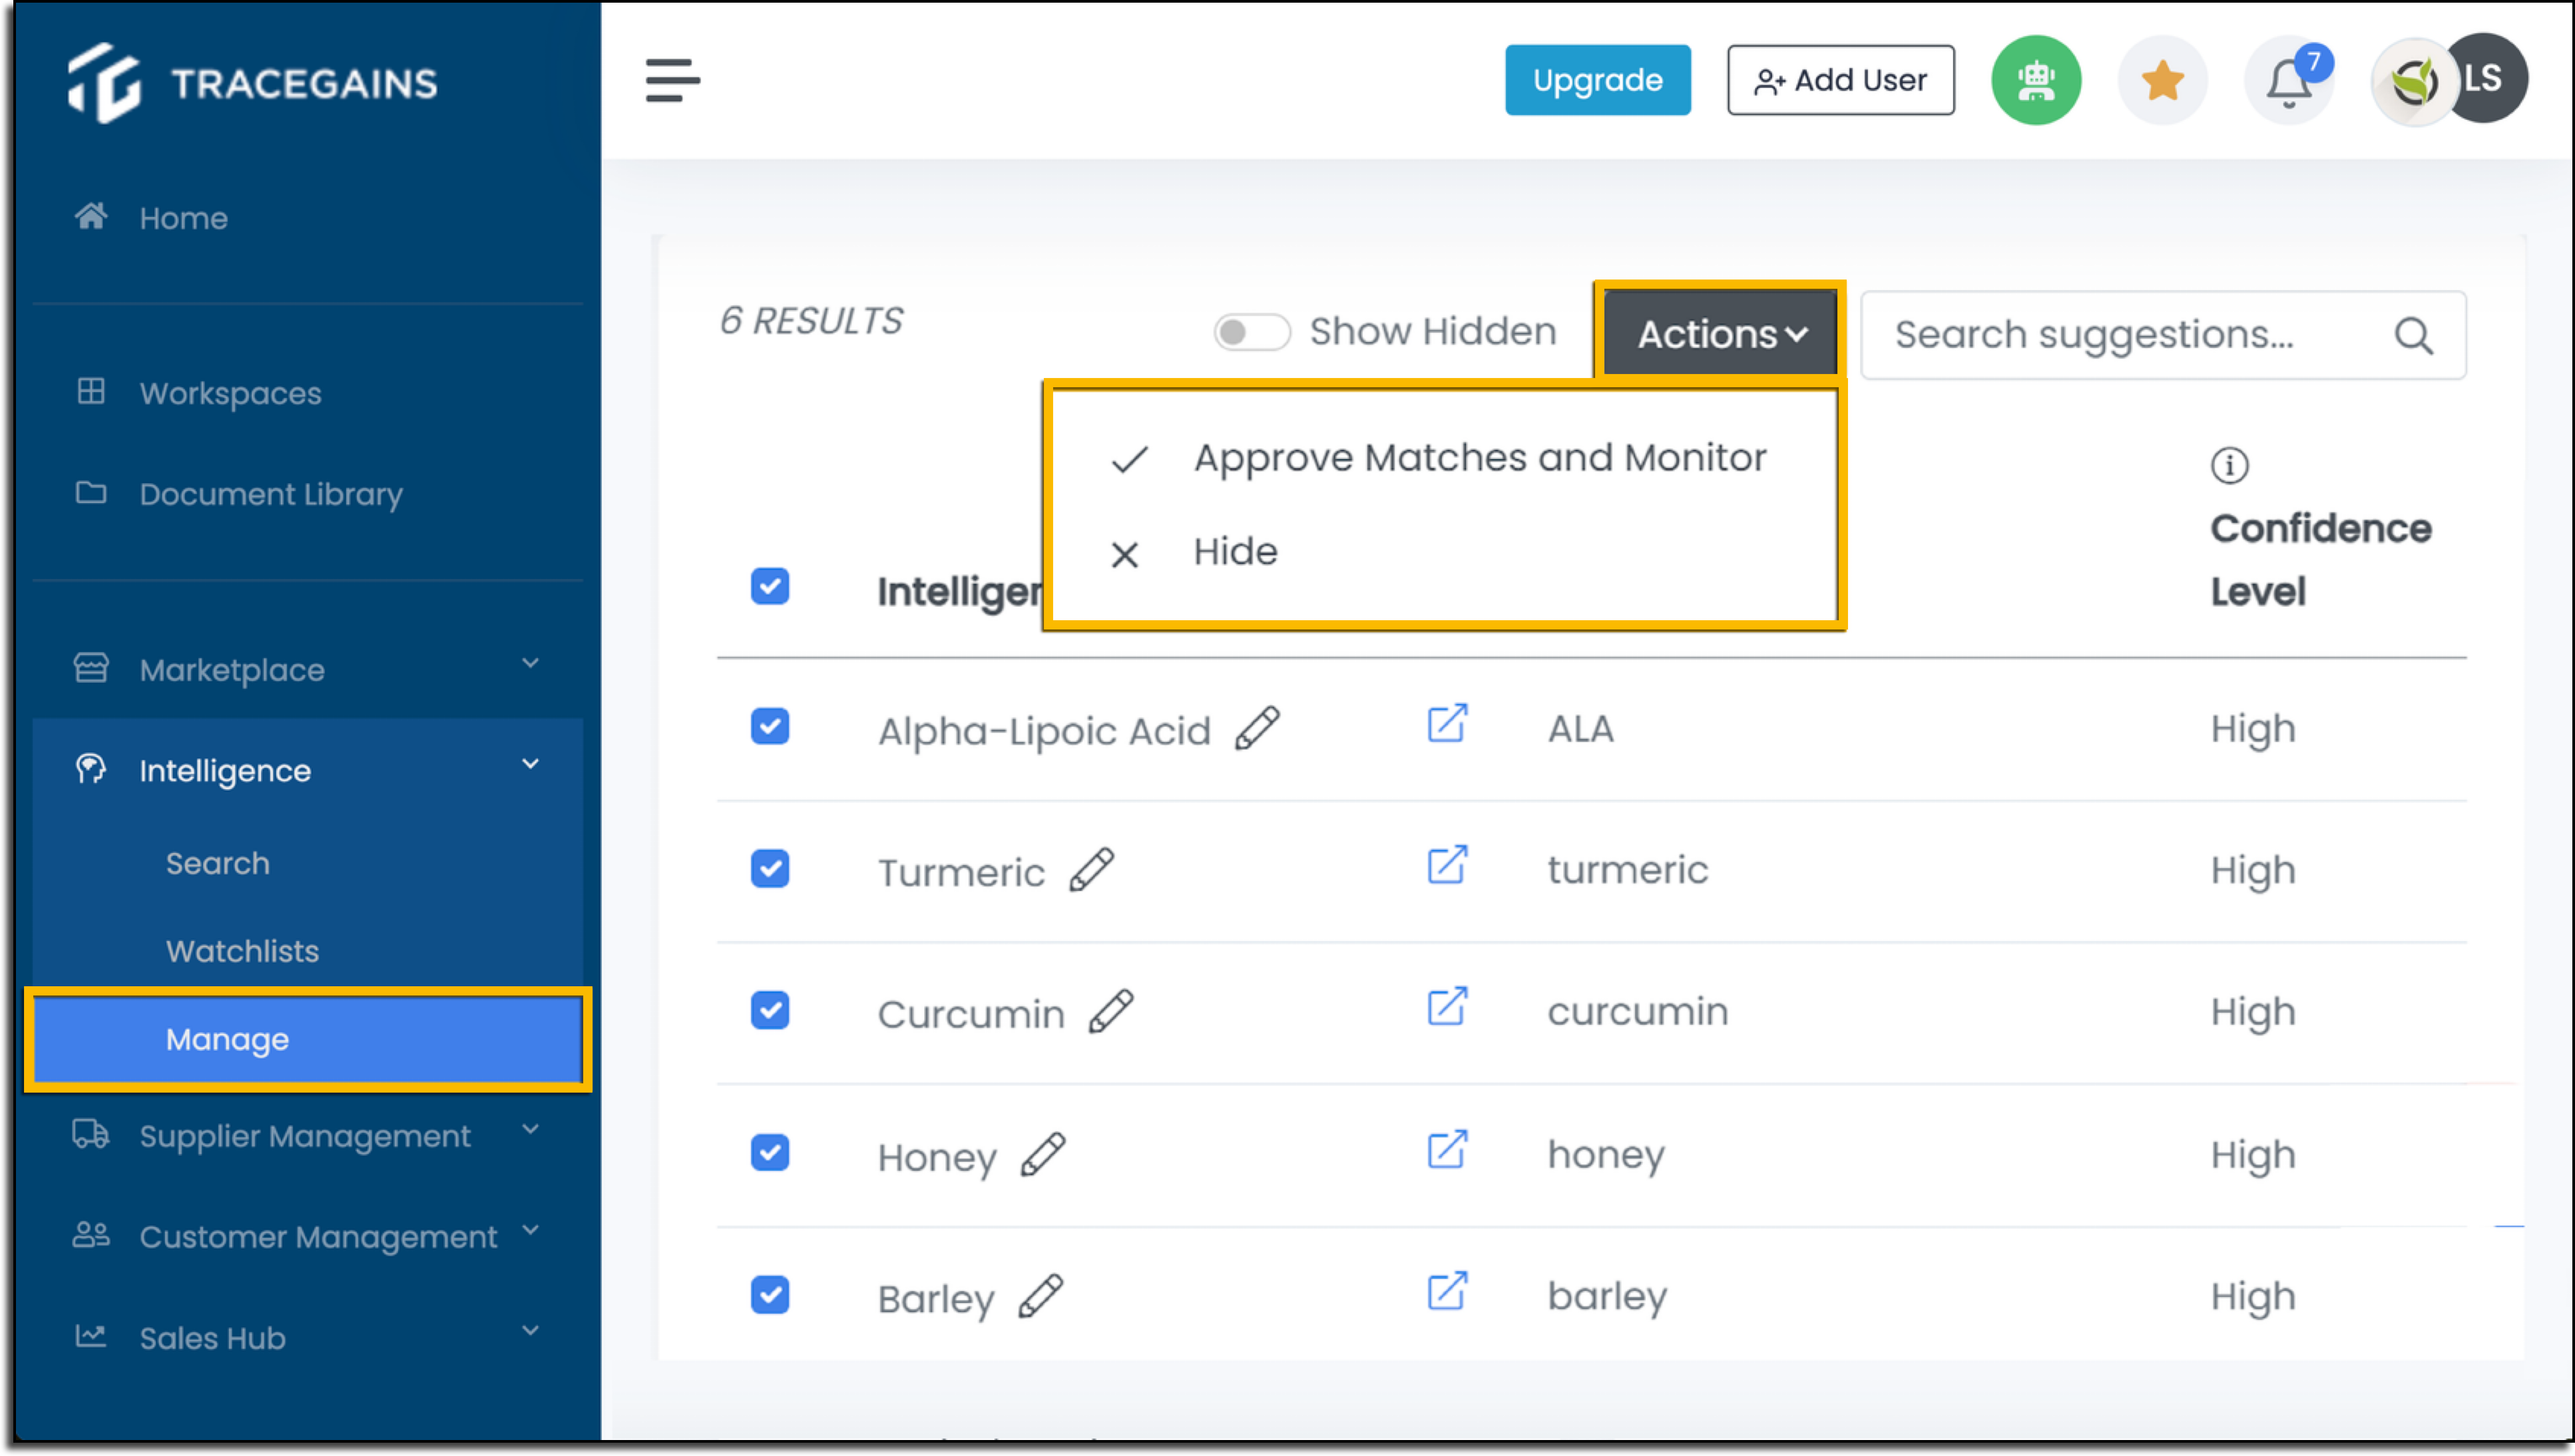Viewport: 2575px width, 1456px height.
Task: Click the orange star favorites icon
Action: click(x=2162, y=80)
